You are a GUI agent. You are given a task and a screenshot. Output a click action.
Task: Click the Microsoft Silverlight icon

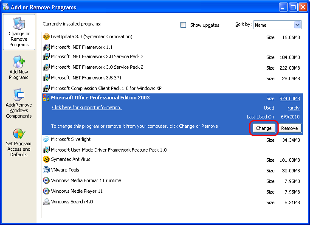[46, 139]
